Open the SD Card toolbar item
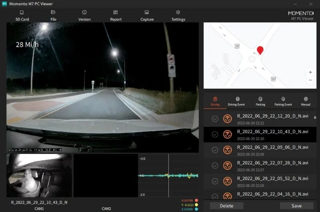This screenshot has height=212, width=320. (22, 16)
